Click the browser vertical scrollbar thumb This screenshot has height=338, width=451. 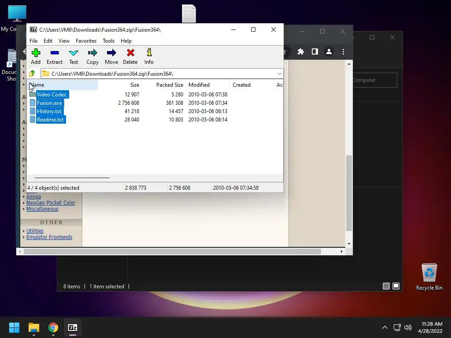pyautogui.click(x=349, y=193)
